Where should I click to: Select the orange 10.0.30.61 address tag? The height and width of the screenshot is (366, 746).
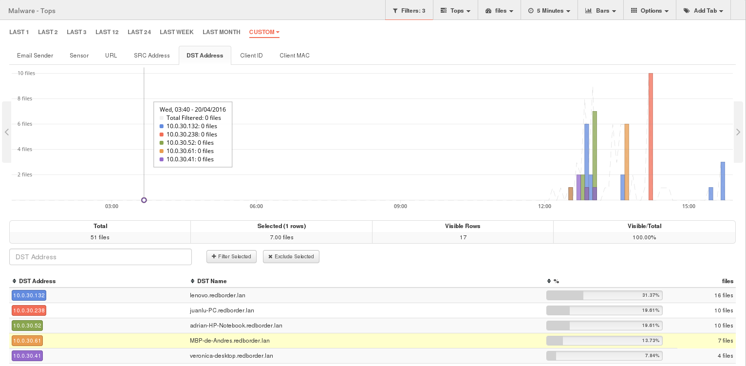(27, 341)
